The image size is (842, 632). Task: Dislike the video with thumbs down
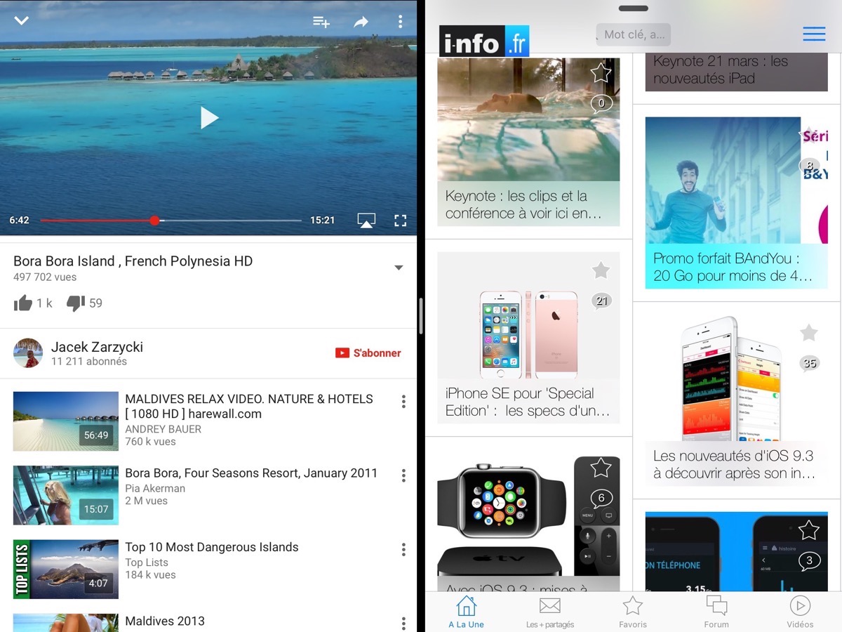pyautogui.click(x=76, y=303)
